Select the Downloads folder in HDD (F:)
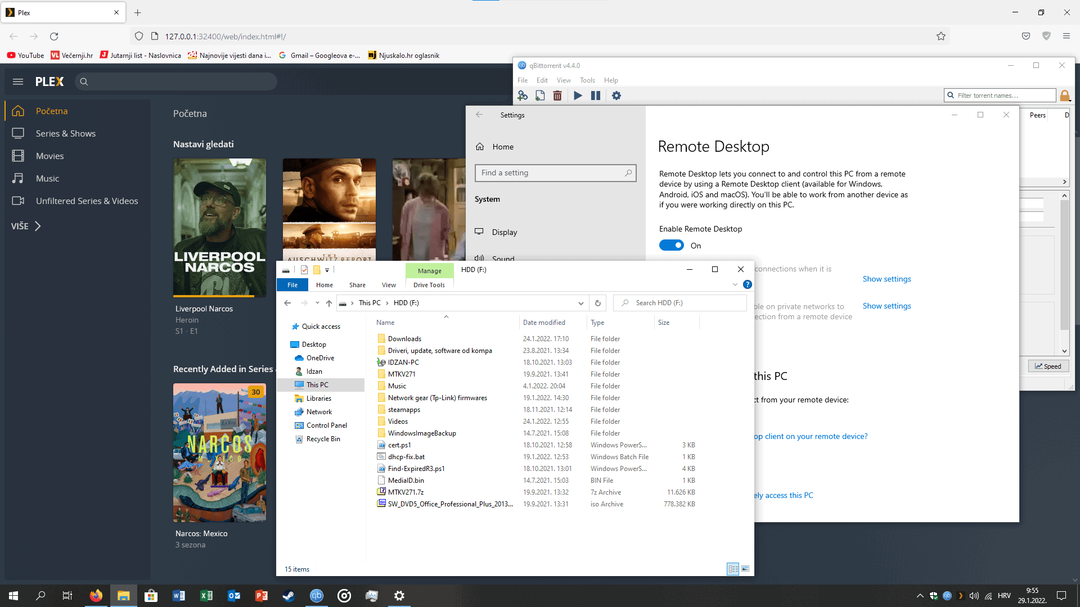 (x=404, y=339)
